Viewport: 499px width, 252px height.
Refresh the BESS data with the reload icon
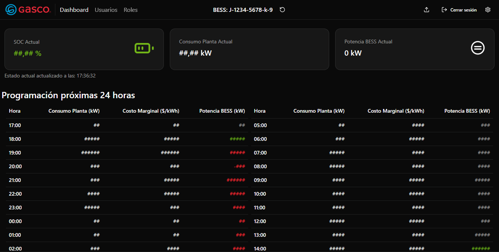click(x=282, y=10)
